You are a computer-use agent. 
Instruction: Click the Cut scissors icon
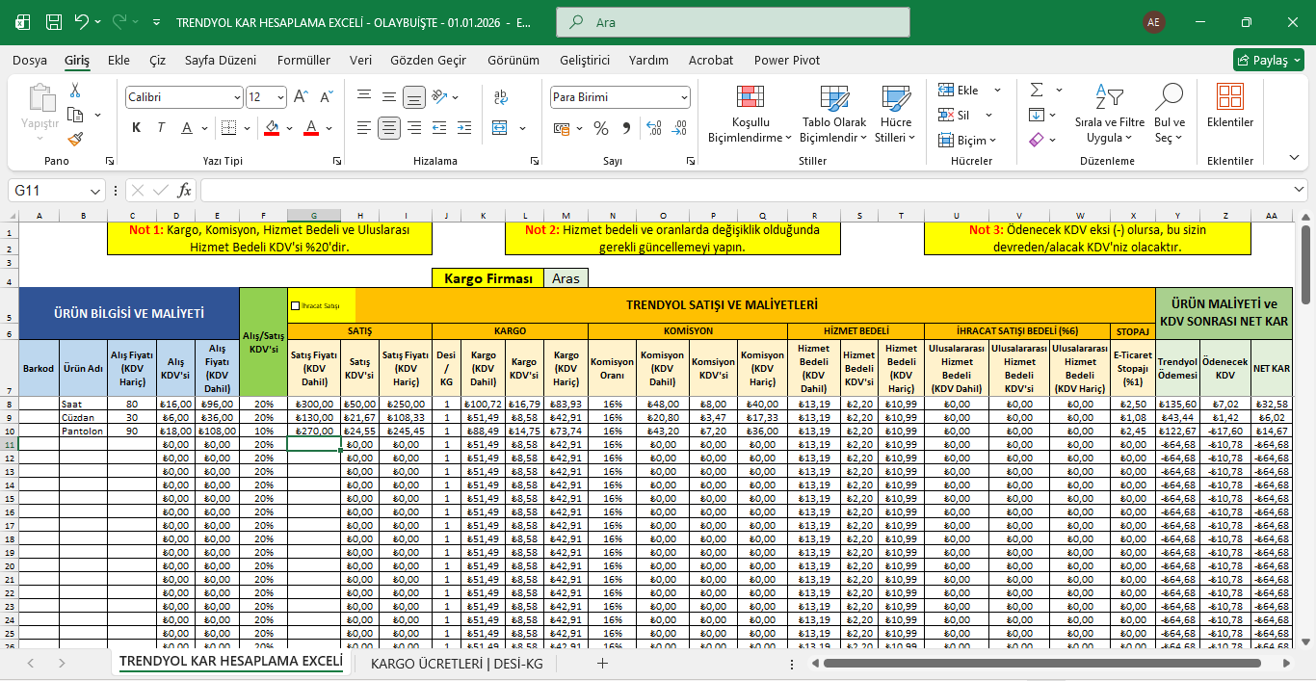[75, 91]
